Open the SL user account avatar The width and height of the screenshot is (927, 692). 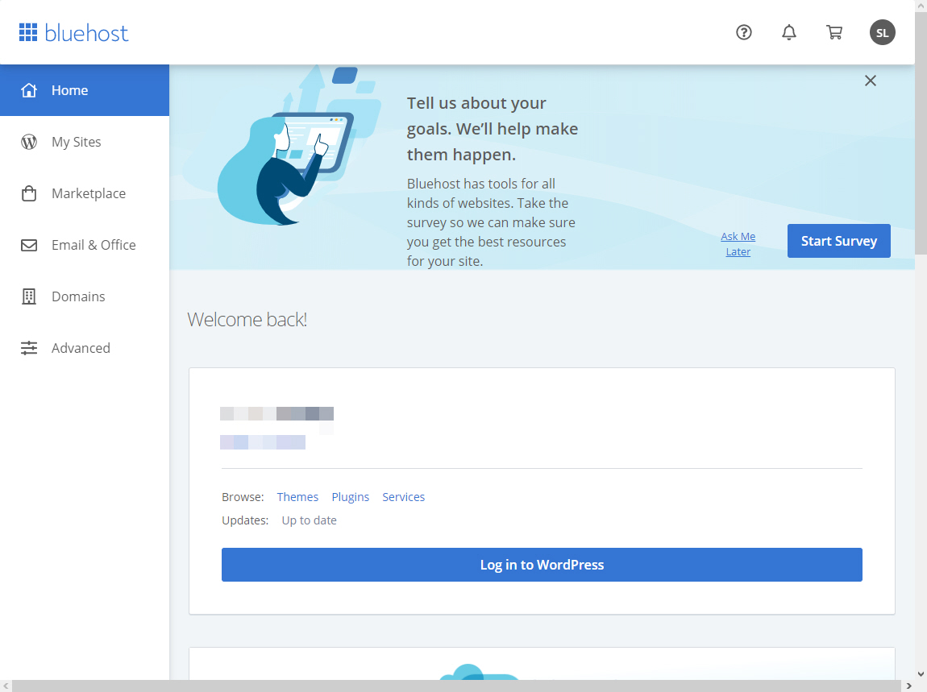point(882,32)
